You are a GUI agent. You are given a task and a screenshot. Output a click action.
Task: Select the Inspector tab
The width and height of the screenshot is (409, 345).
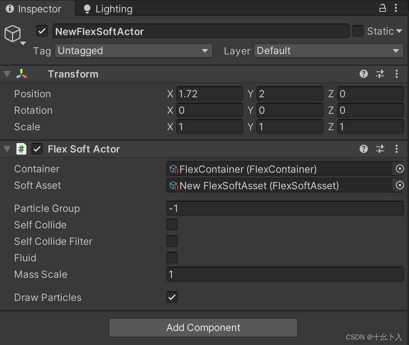37,8
